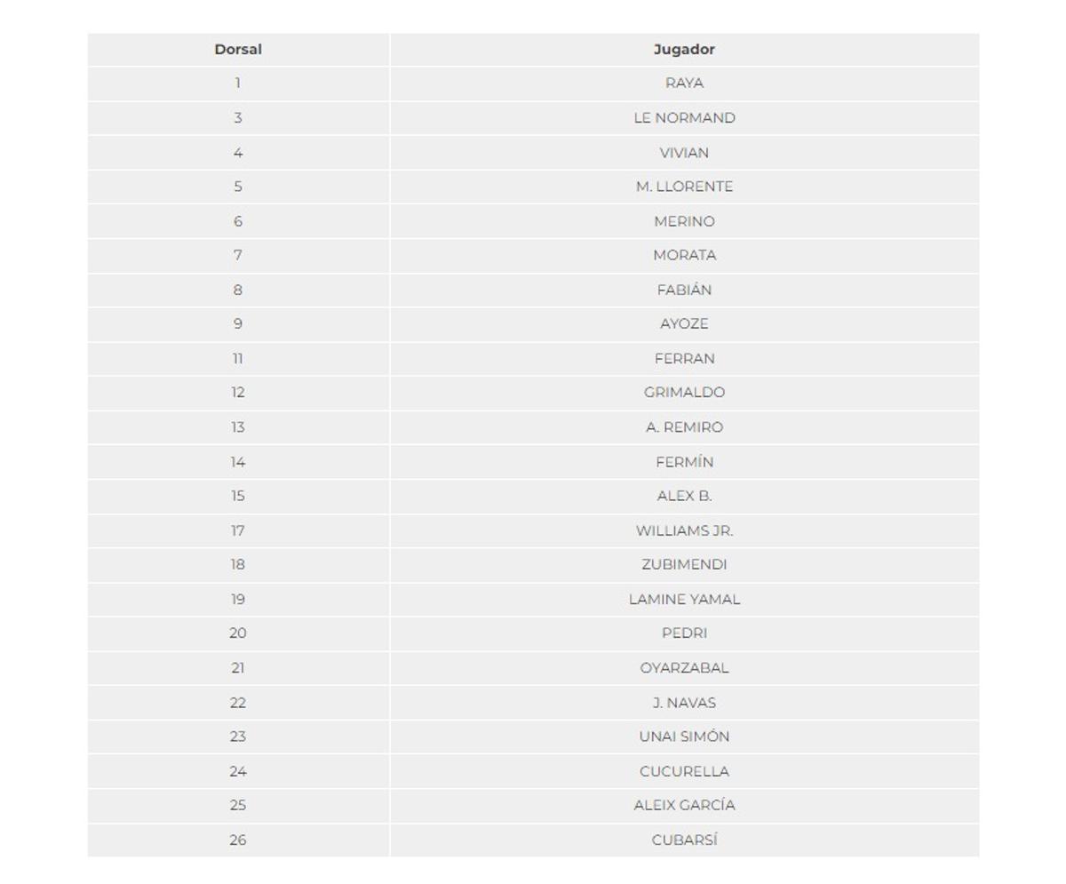Select OYARZABAL in the Jugador column

point(684,668)
